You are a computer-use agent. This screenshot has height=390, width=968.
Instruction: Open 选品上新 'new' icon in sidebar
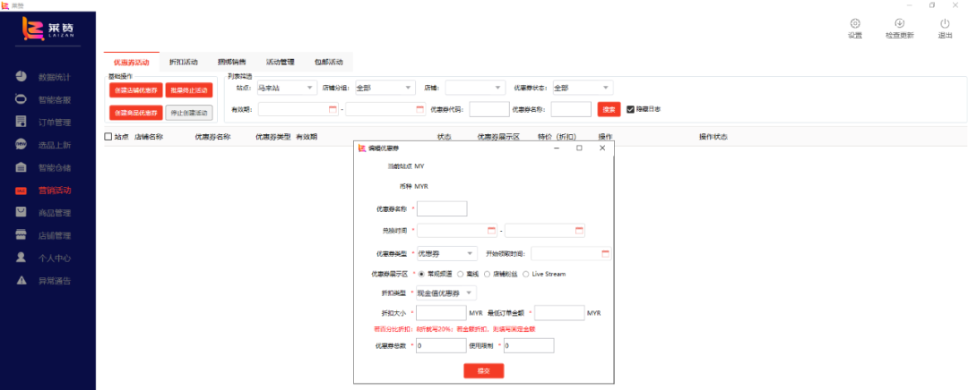coord(21,144)
